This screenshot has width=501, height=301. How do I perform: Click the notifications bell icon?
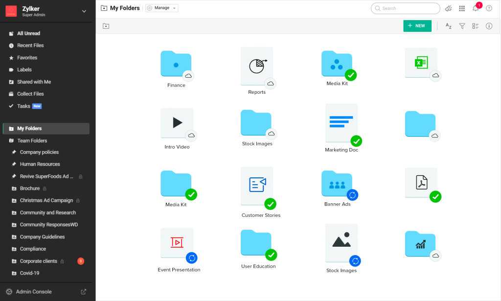point(475,8)
